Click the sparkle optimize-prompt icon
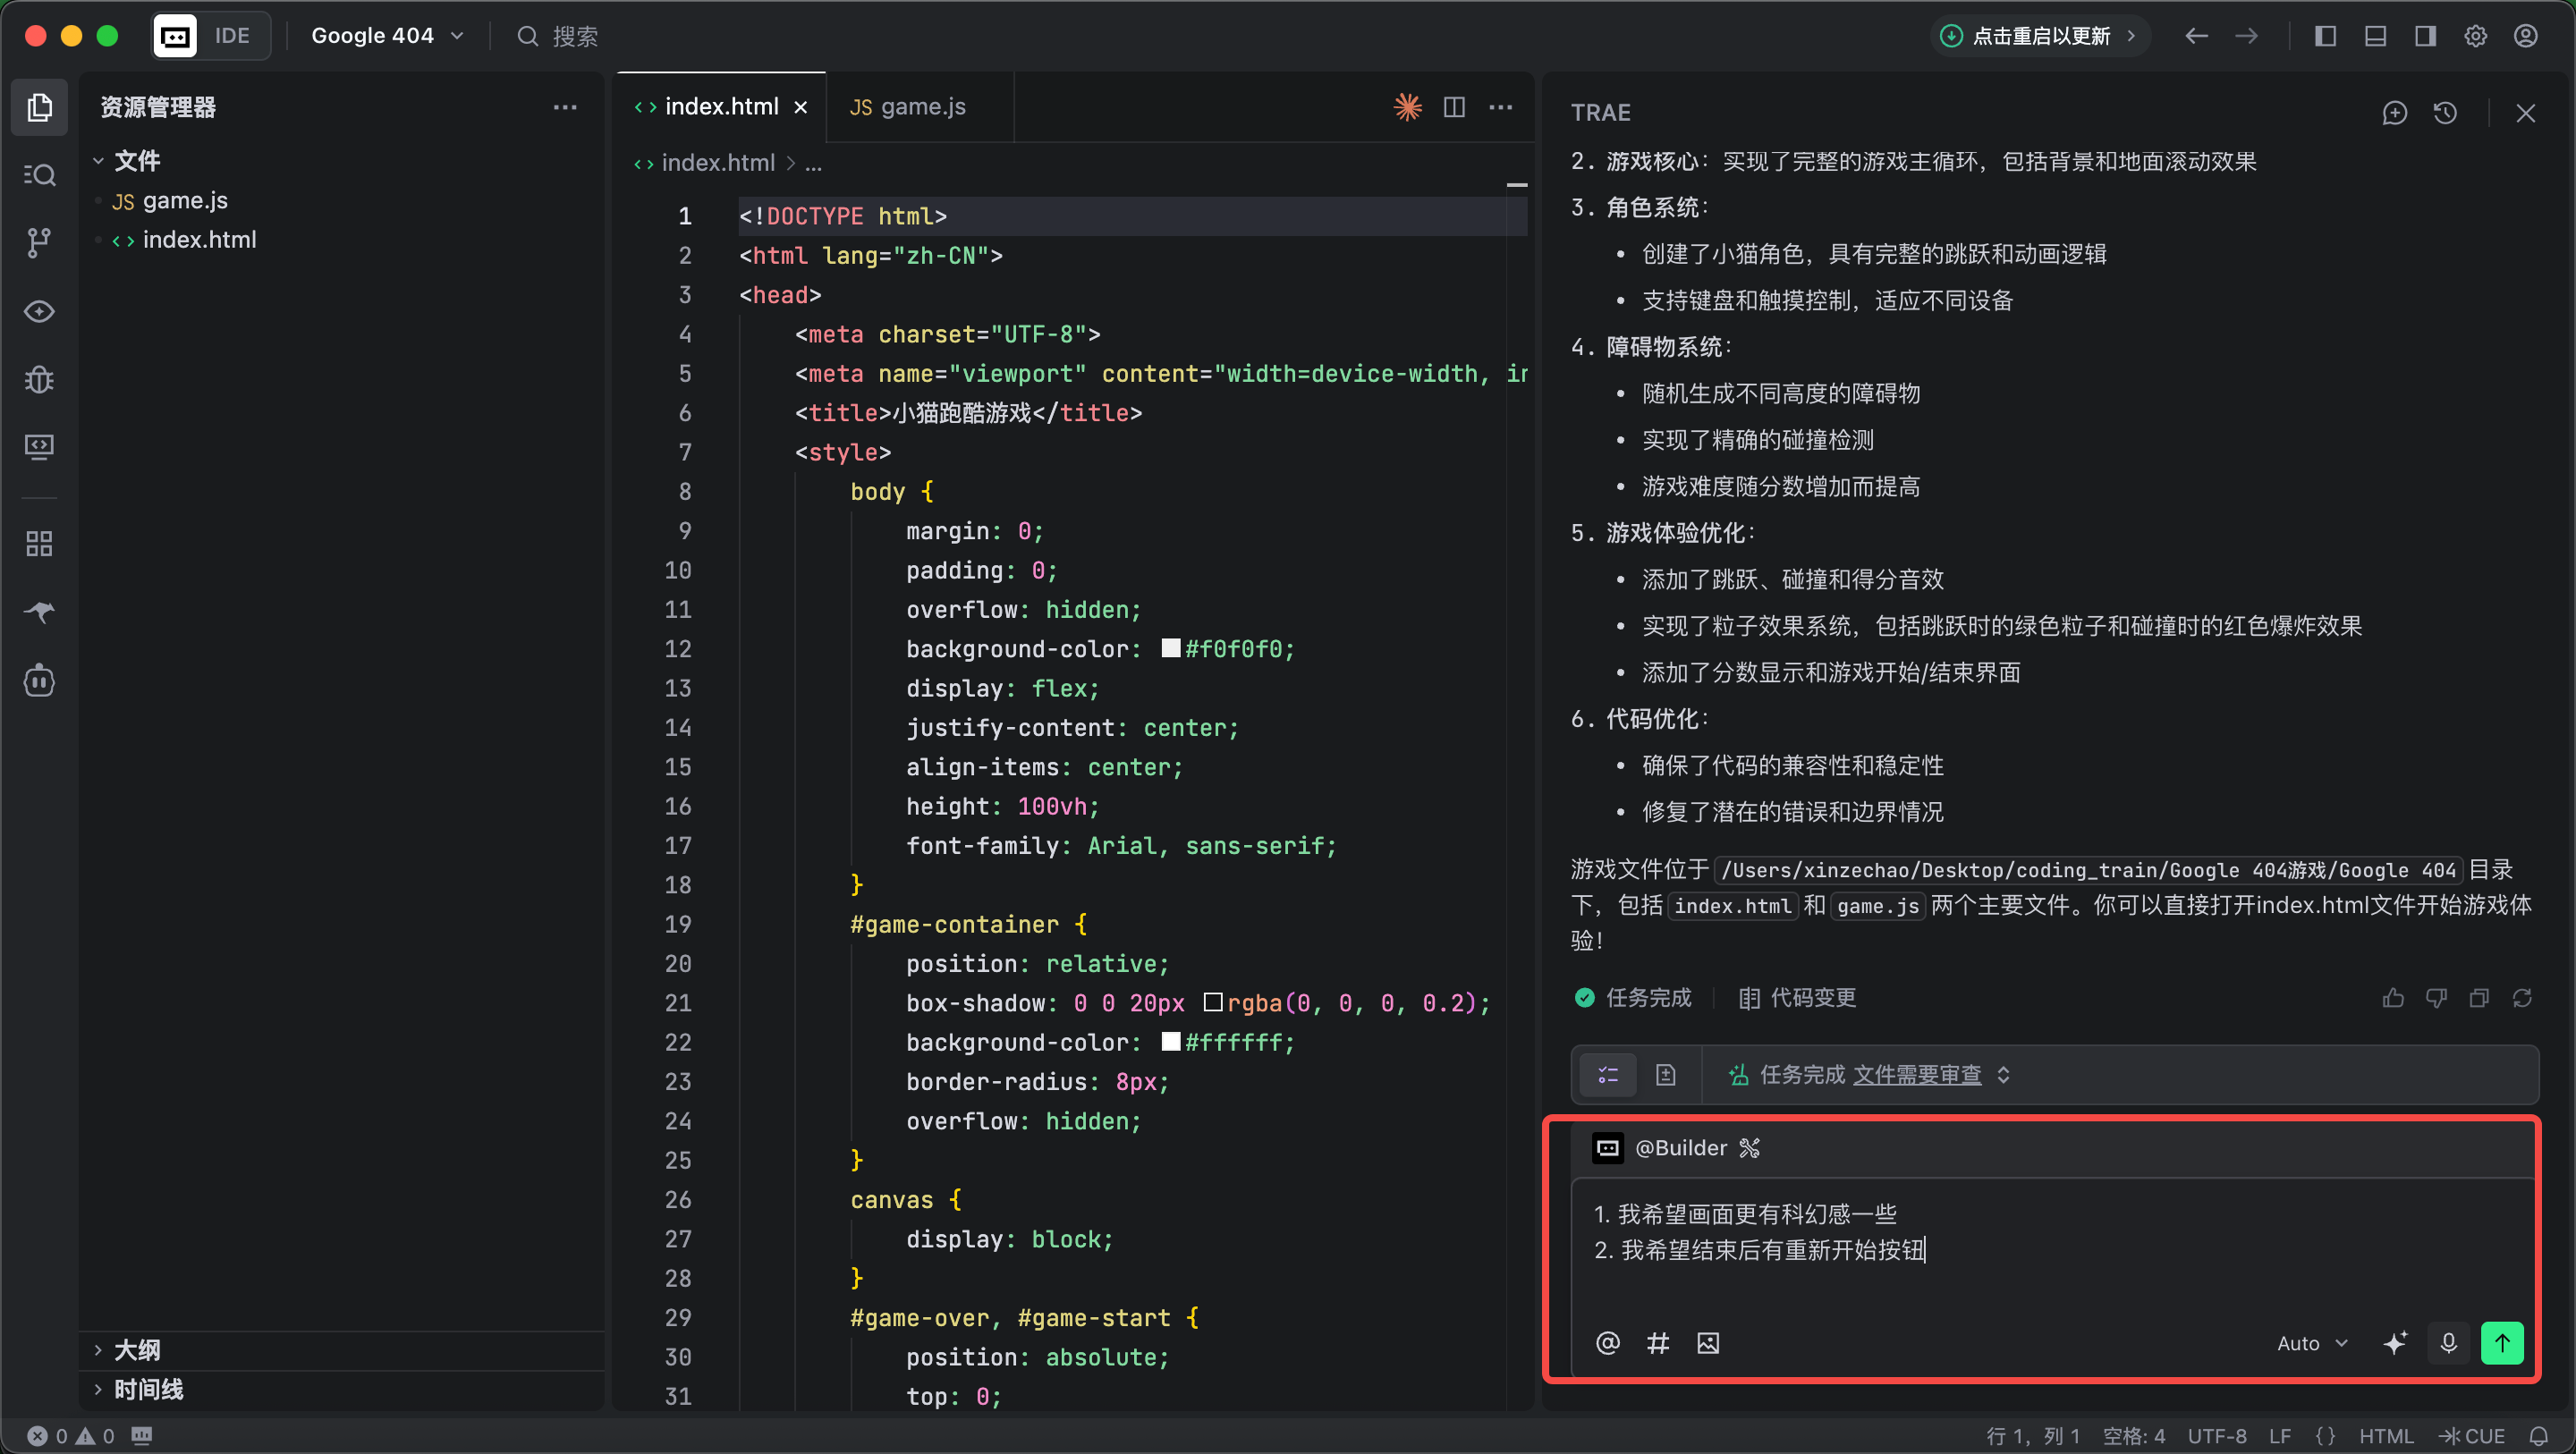This screenshot has width=2576, height=1454. pos(2395,1343)
